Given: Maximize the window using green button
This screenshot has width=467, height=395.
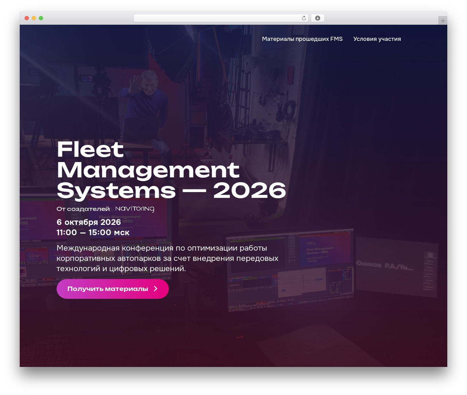Looking at the screenshot, I should point(41,18).
